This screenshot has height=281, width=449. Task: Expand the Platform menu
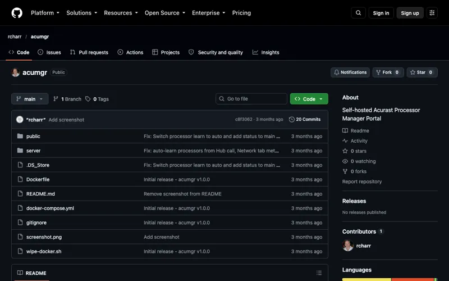tap(45, 13)
